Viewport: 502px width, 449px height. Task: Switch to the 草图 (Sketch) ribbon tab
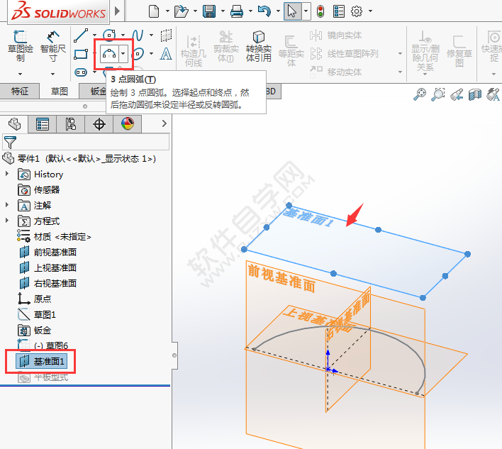60,92
